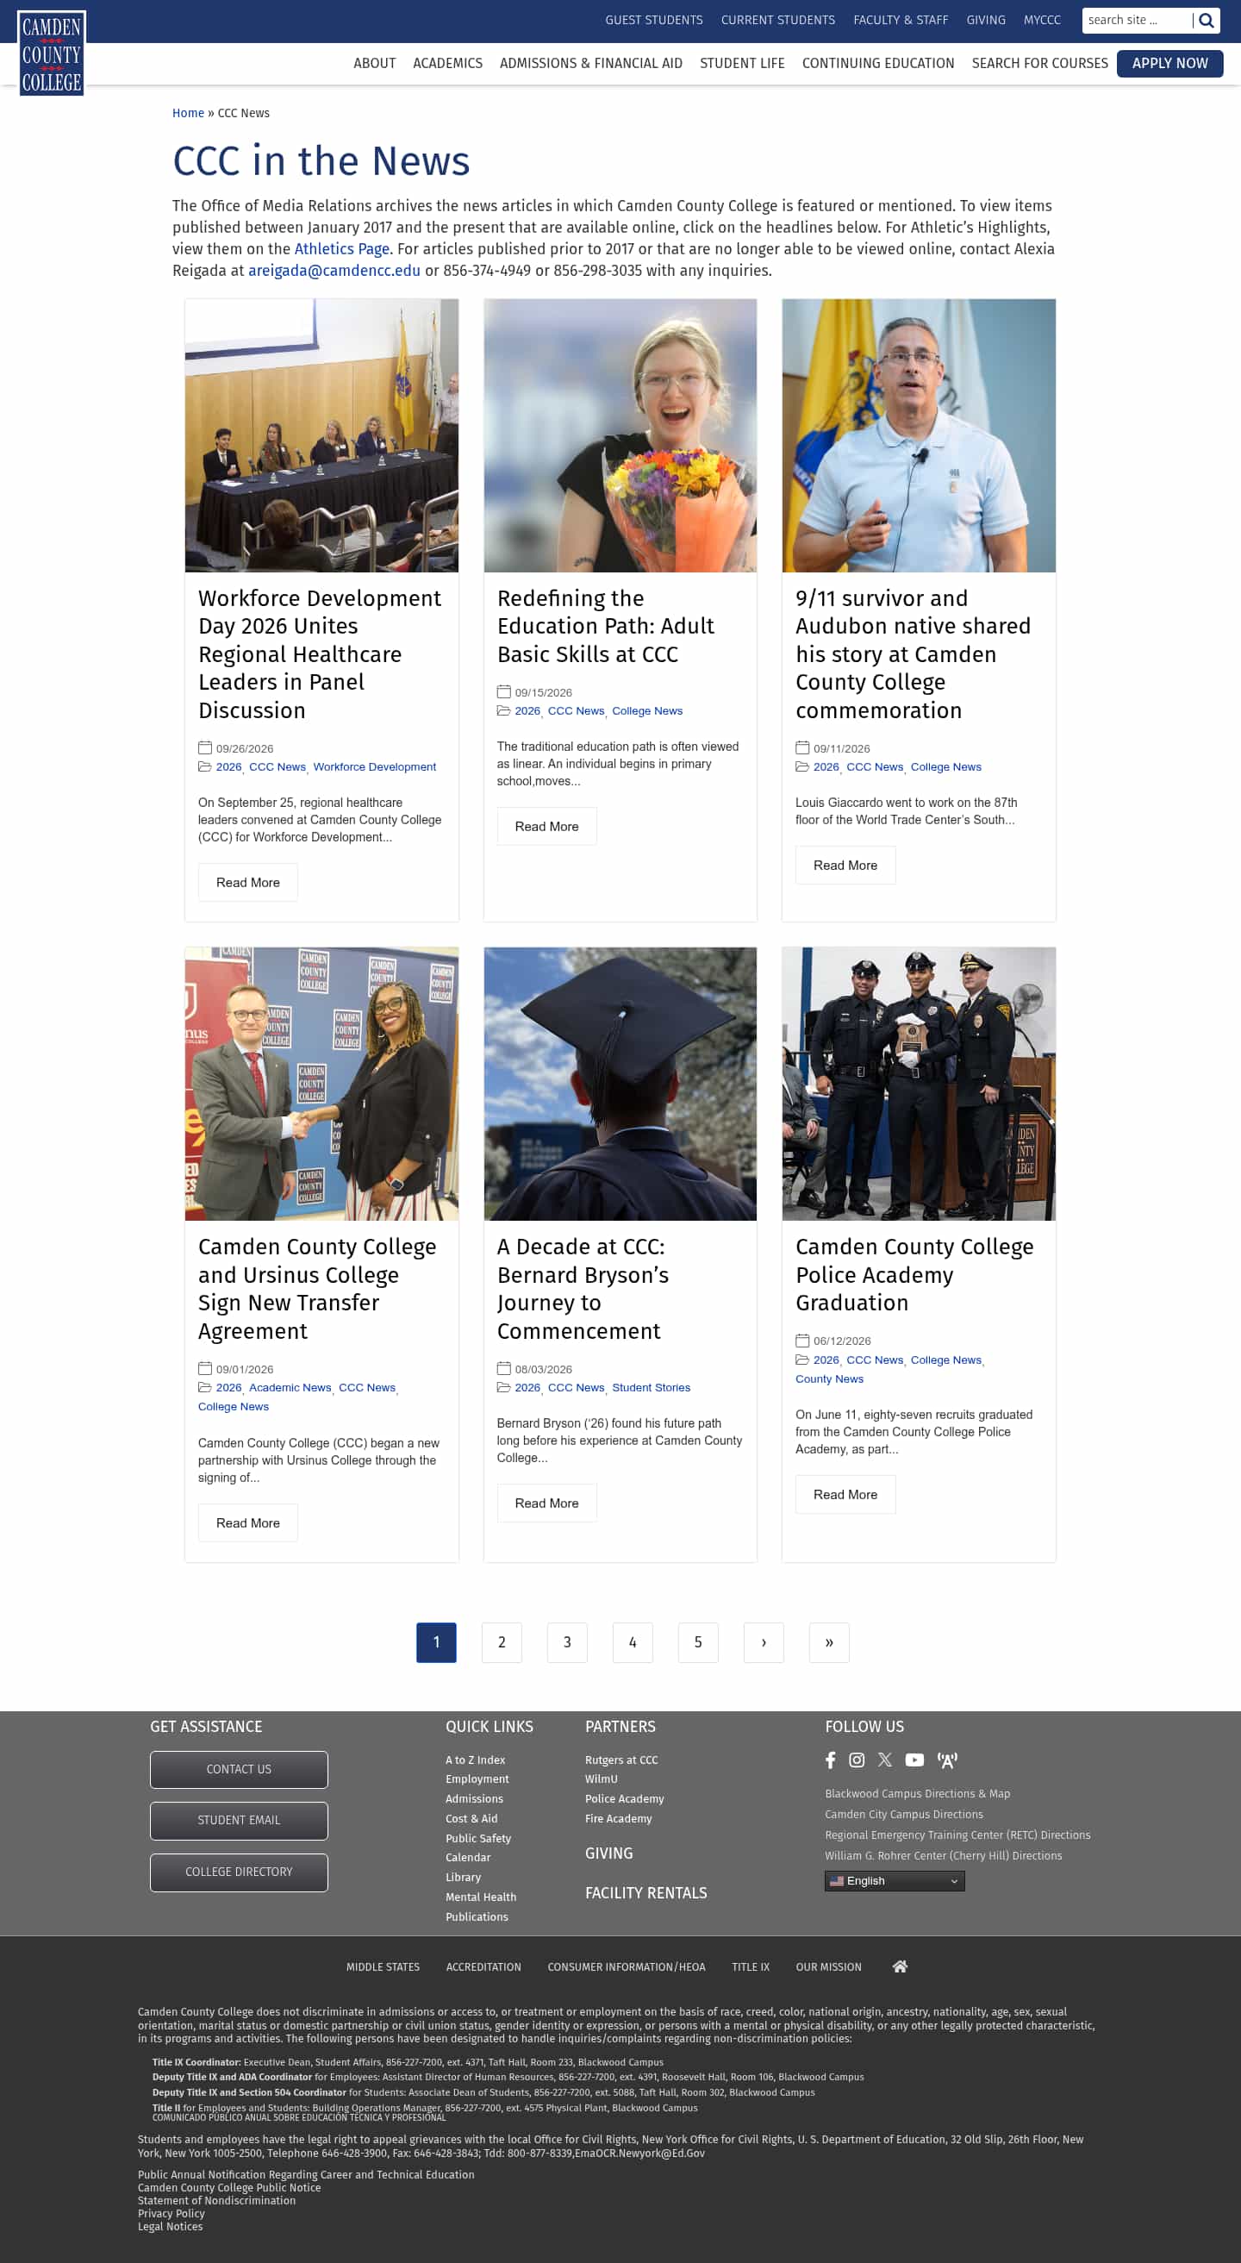Image resolution: width=1241 pixels, height=2263 pixels.
Task: Read More on Workforce Development Day article
Action: 247,882
